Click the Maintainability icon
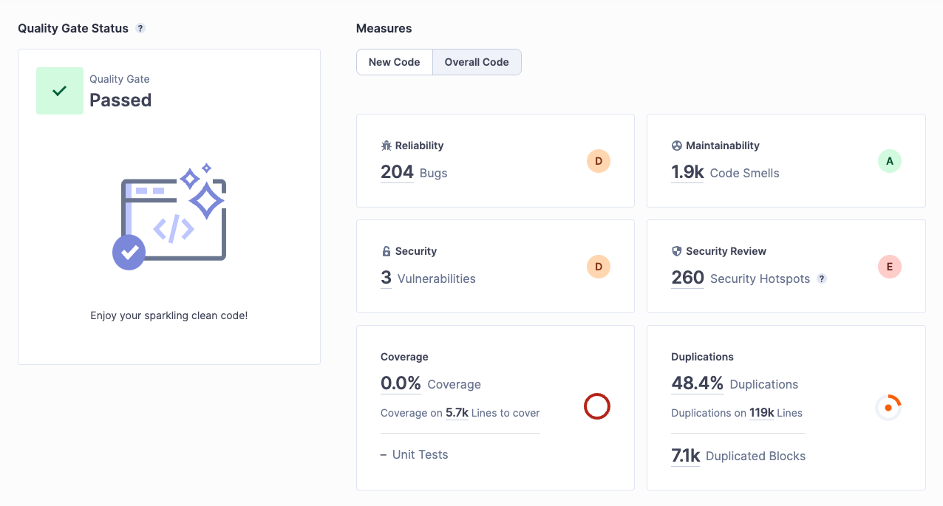This screenshot has height=506, width=943. coord(676,146)
